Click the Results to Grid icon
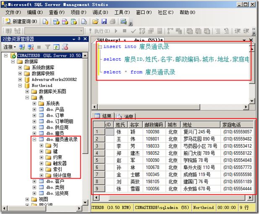This screenshot has width=259, height=214. click(x=198, y=31)
